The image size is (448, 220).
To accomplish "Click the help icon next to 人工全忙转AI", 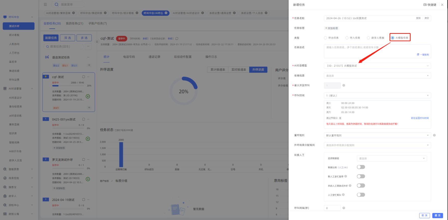I will tap(343, 195).
